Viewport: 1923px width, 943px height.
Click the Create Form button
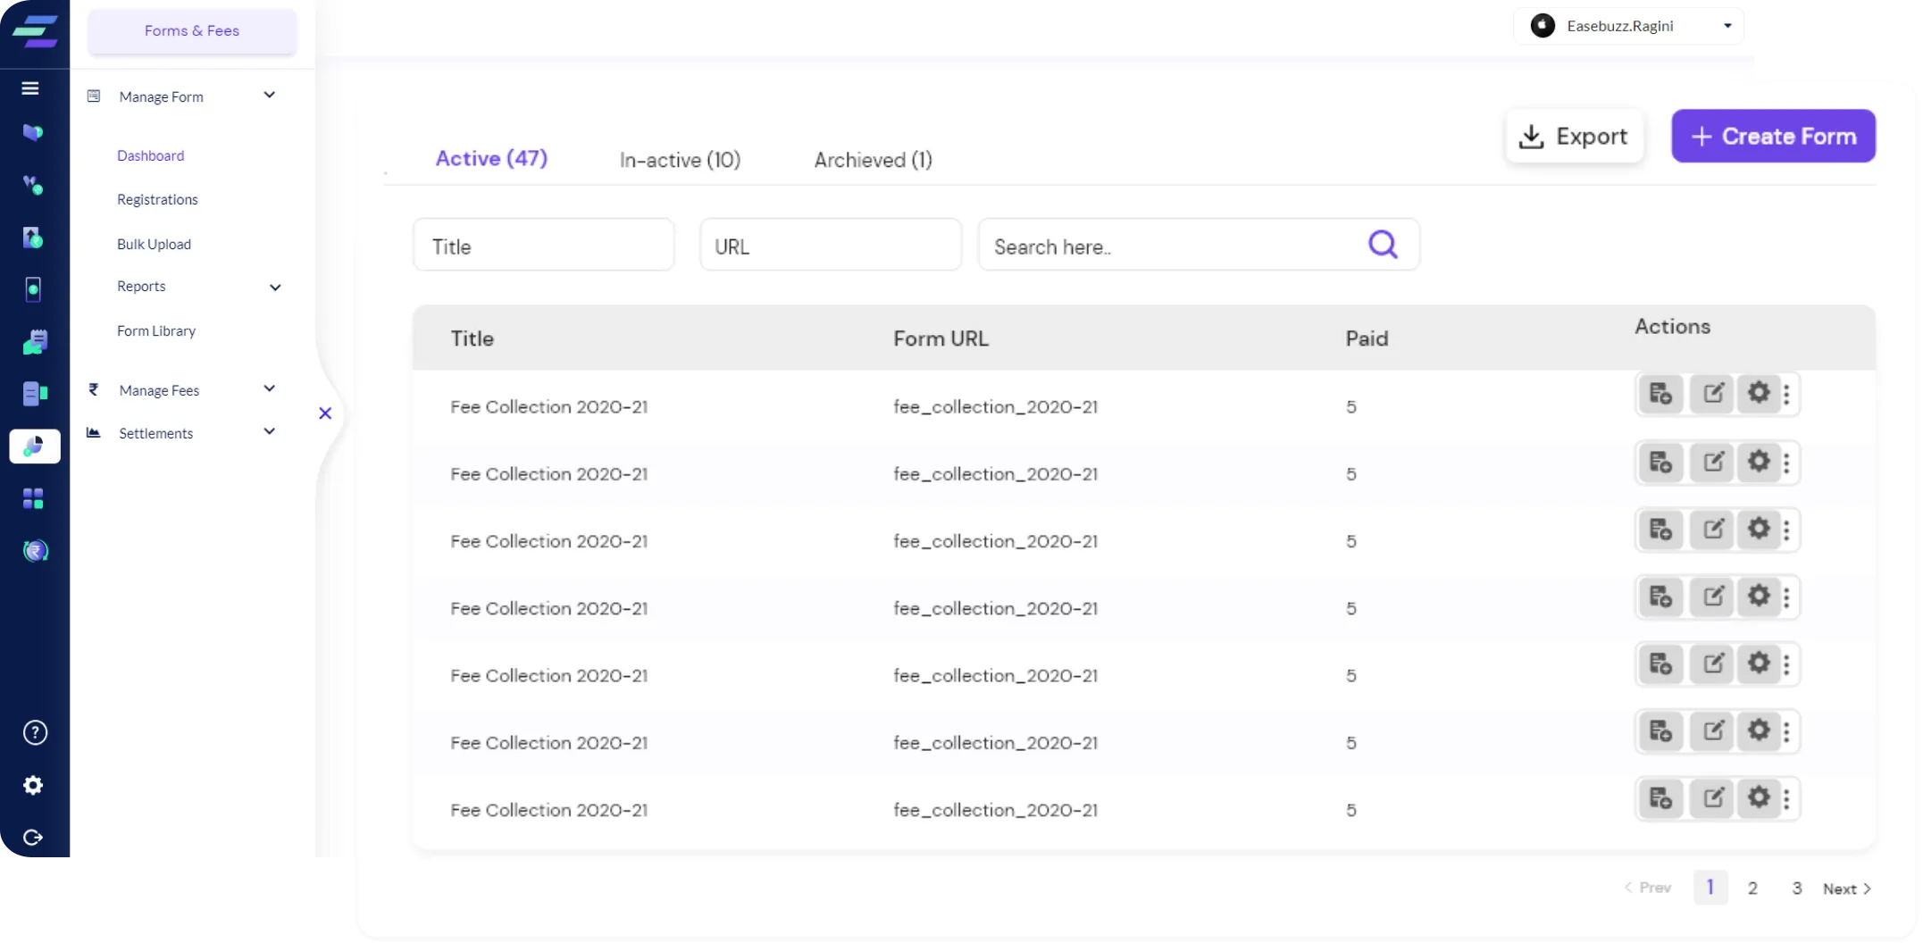point(1773,136)
